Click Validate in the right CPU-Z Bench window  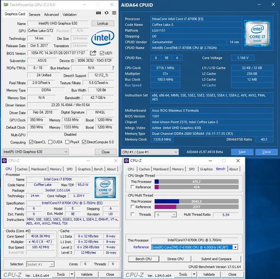(209, 275)
